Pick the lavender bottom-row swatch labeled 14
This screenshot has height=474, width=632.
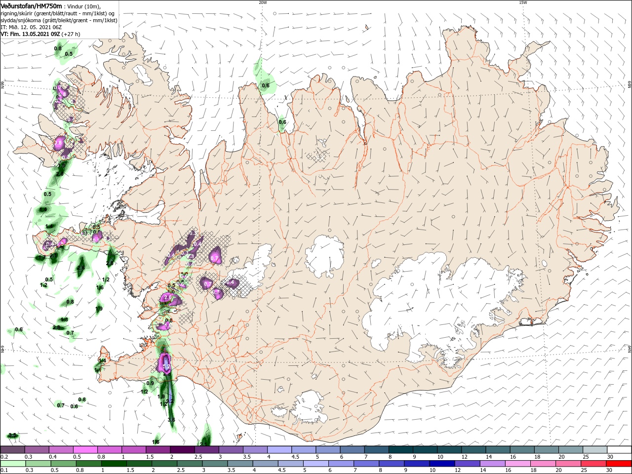[492, 464]
